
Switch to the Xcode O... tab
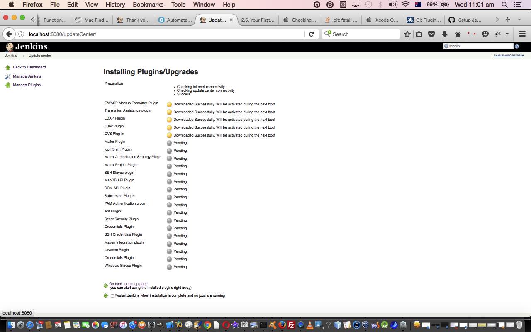click(x=382, y=20)
